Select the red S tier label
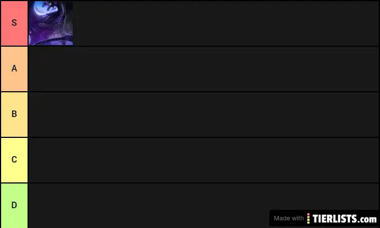The height and width of the screenshot is (228, 380). [x=14, y=23]
